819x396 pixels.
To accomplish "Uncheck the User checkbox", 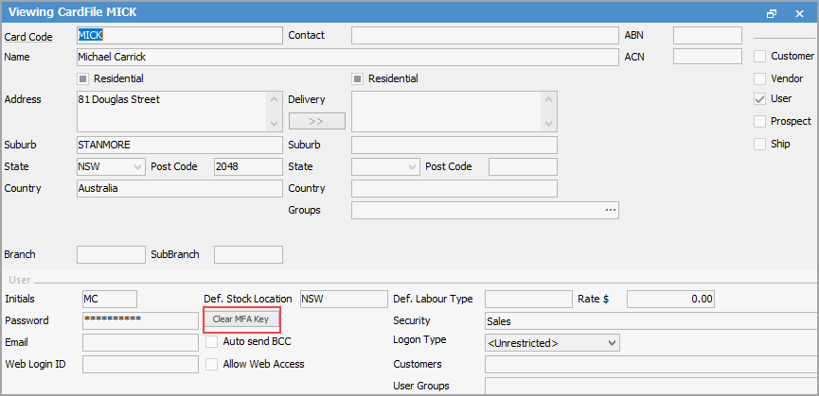I will pyautogui.click(x=759, y=99).
